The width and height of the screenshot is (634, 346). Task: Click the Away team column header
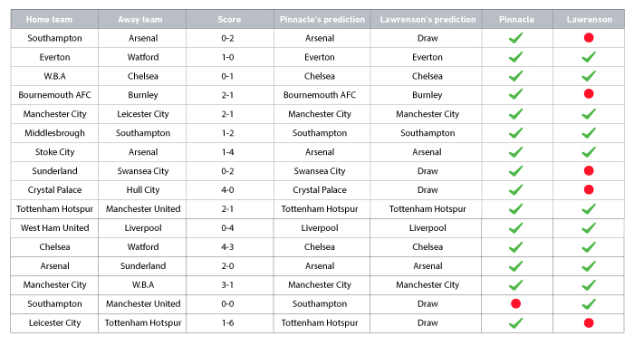142,19
